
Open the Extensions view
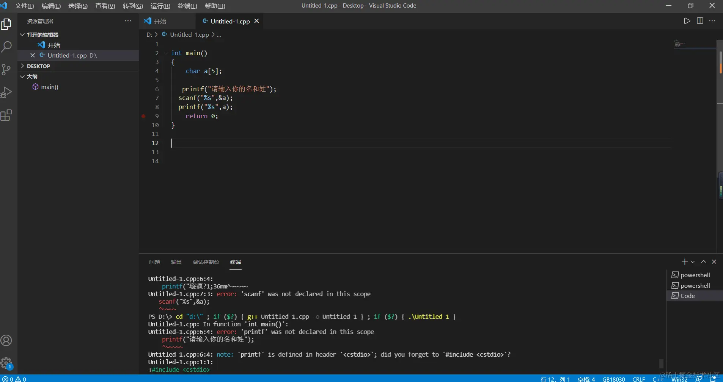(6, 115)
